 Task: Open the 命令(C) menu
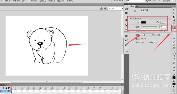coord(34,1)
